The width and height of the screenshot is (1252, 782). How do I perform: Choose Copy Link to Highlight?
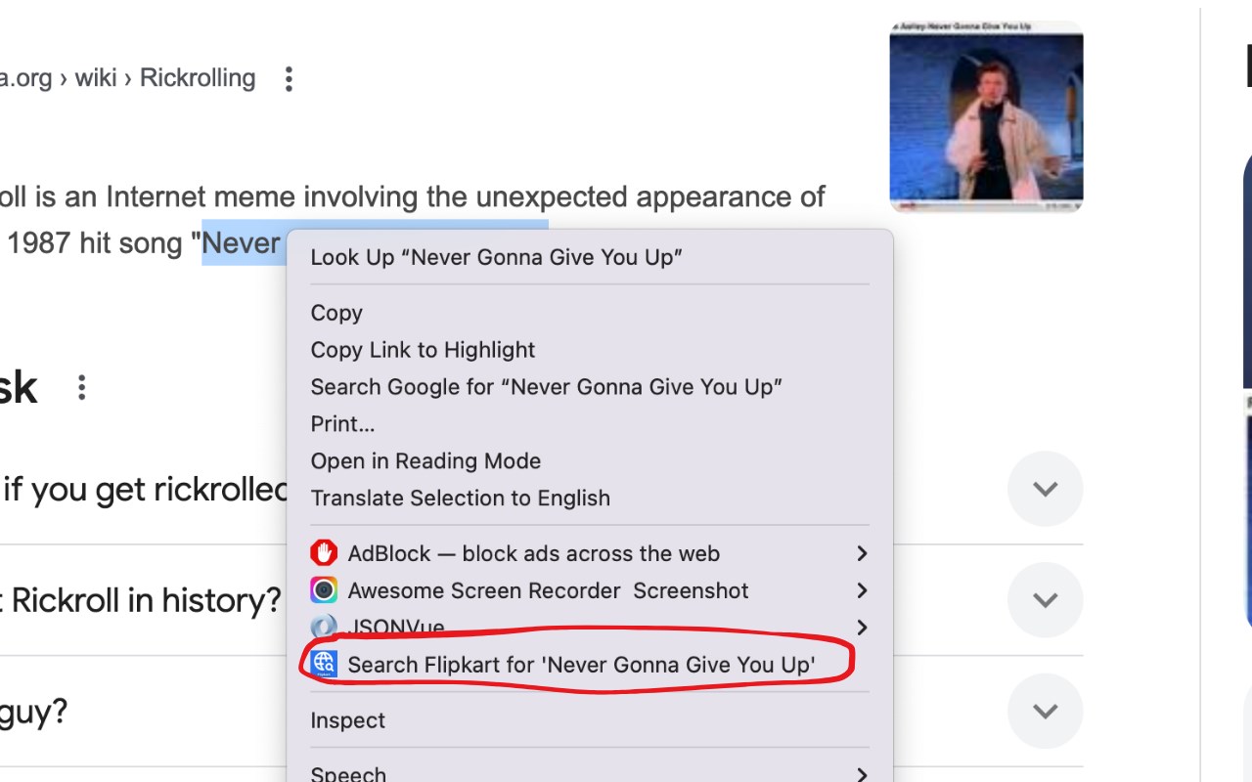click(423, 350)
